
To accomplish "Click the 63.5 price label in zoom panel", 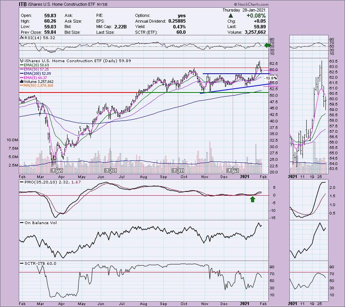I will [333, 61].
